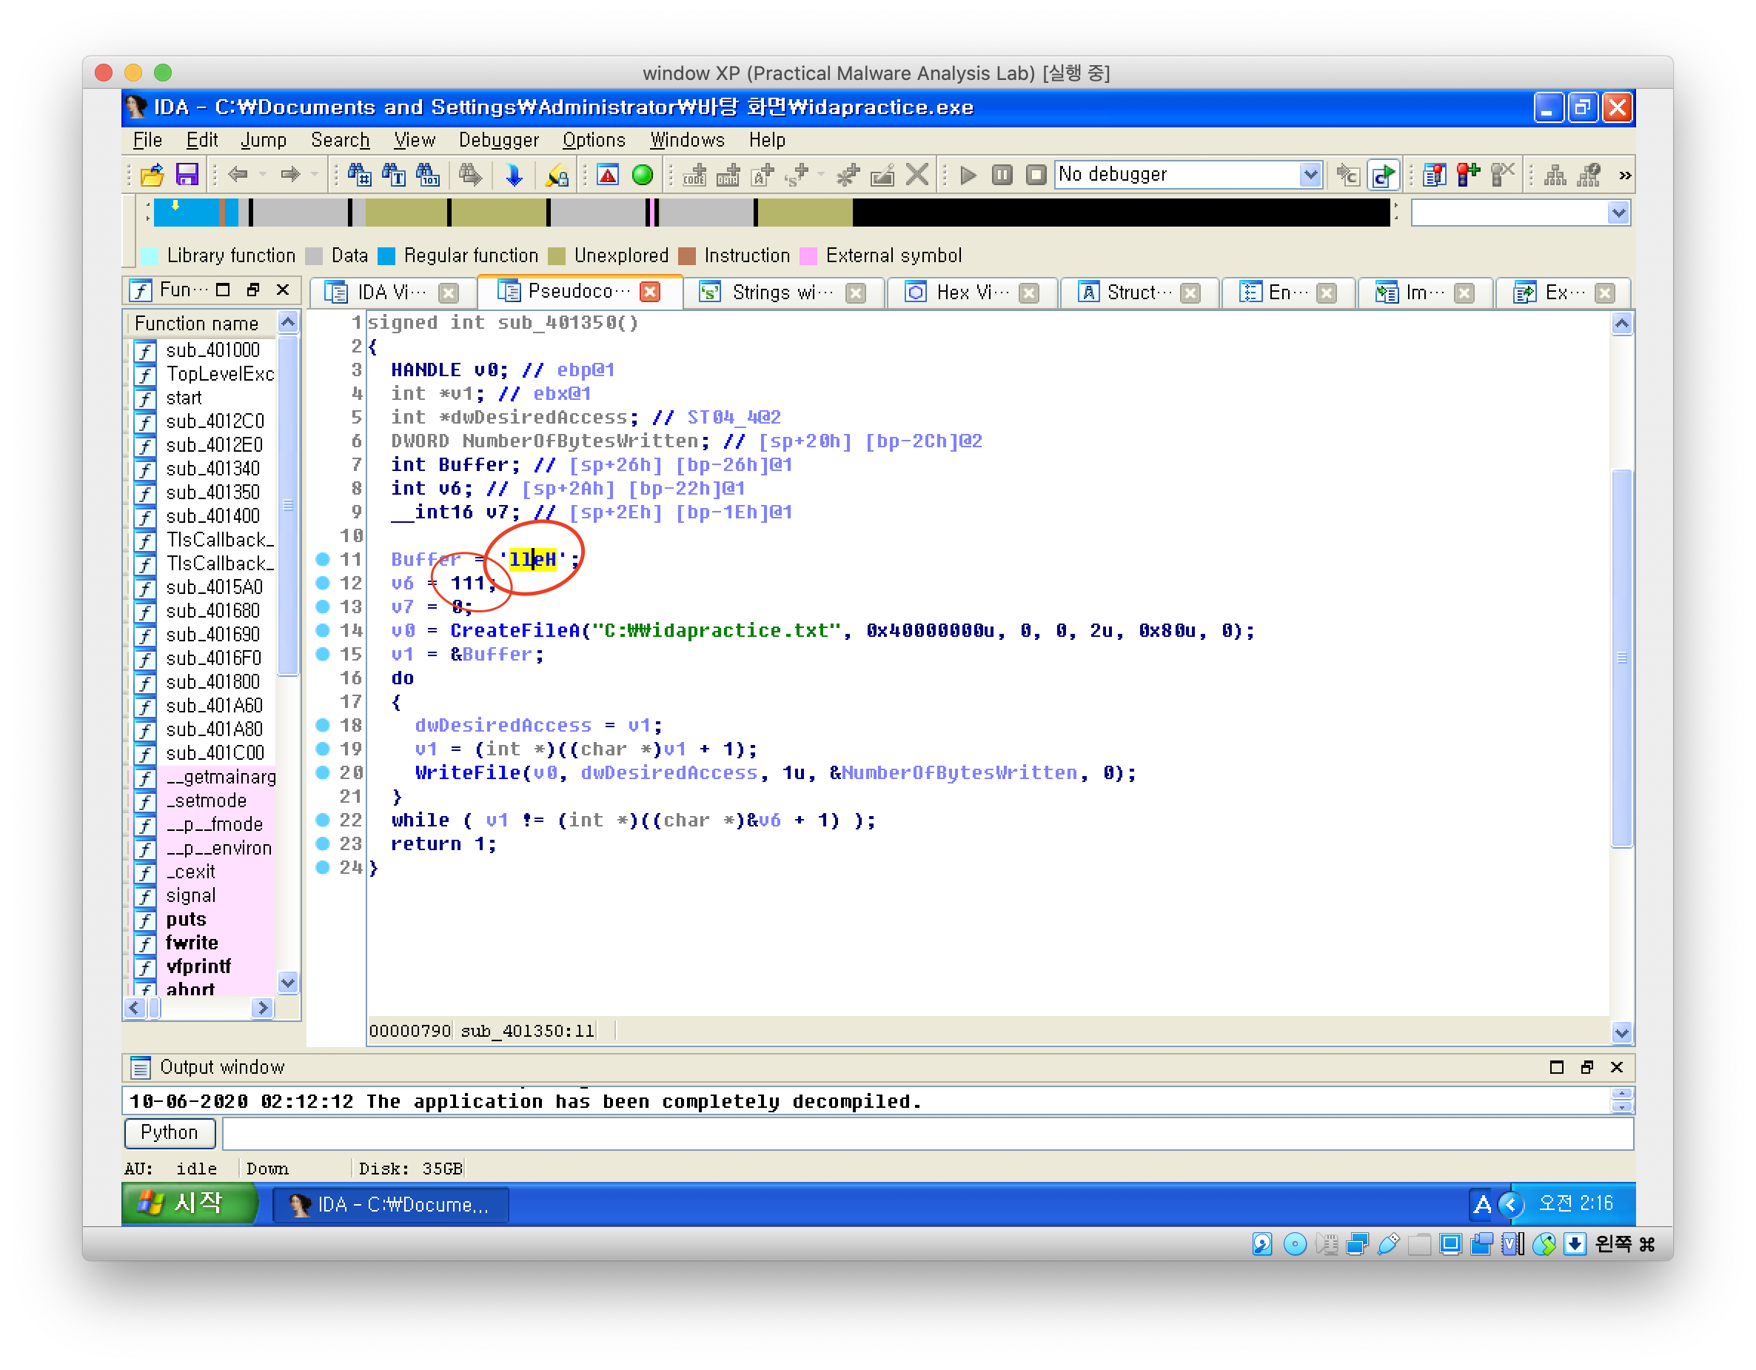Toggle breakpoint dot on line 14
1756x1370 pixels.
click(x=323, y=629)
